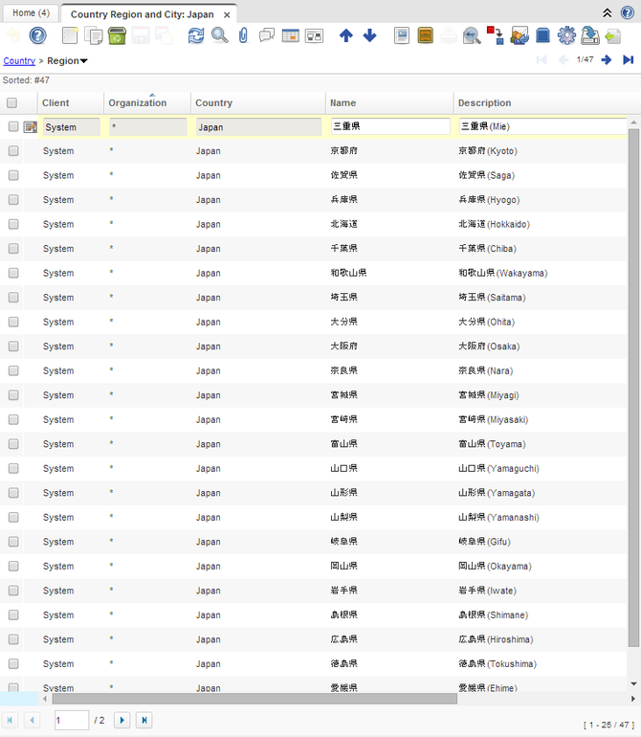
Task: Collapse the header with double chevron
Action: (x=608, y=13)
